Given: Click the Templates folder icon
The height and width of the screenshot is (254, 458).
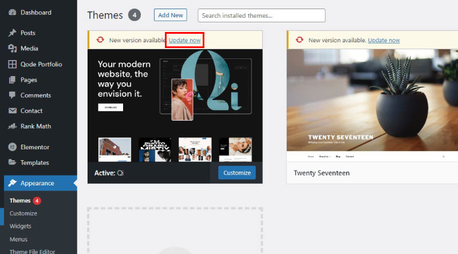Looking at the screenshot, I should pos(12,162).
